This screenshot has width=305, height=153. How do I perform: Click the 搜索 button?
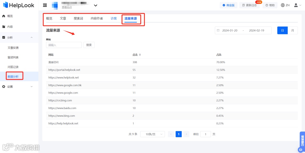coord(89,45)
